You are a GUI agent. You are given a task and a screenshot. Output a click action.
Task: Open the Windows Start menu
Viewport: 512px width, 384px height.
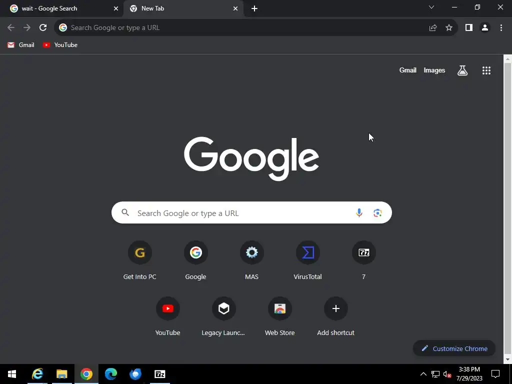[12, 374]
